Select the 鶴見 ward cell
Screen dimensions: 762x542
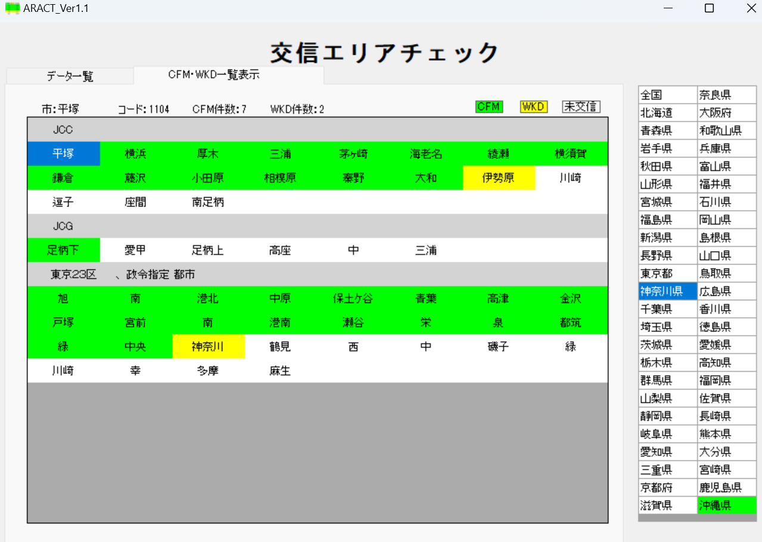click(280, 347)
